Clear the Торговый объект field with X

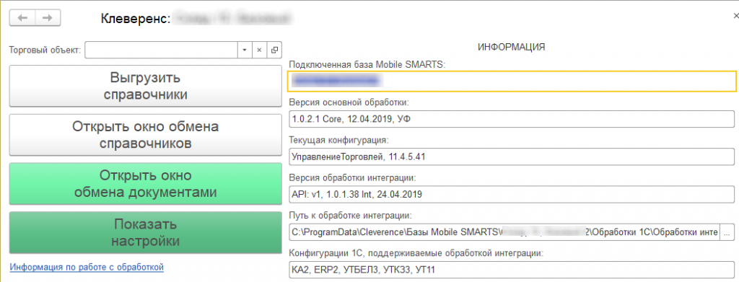259,50
